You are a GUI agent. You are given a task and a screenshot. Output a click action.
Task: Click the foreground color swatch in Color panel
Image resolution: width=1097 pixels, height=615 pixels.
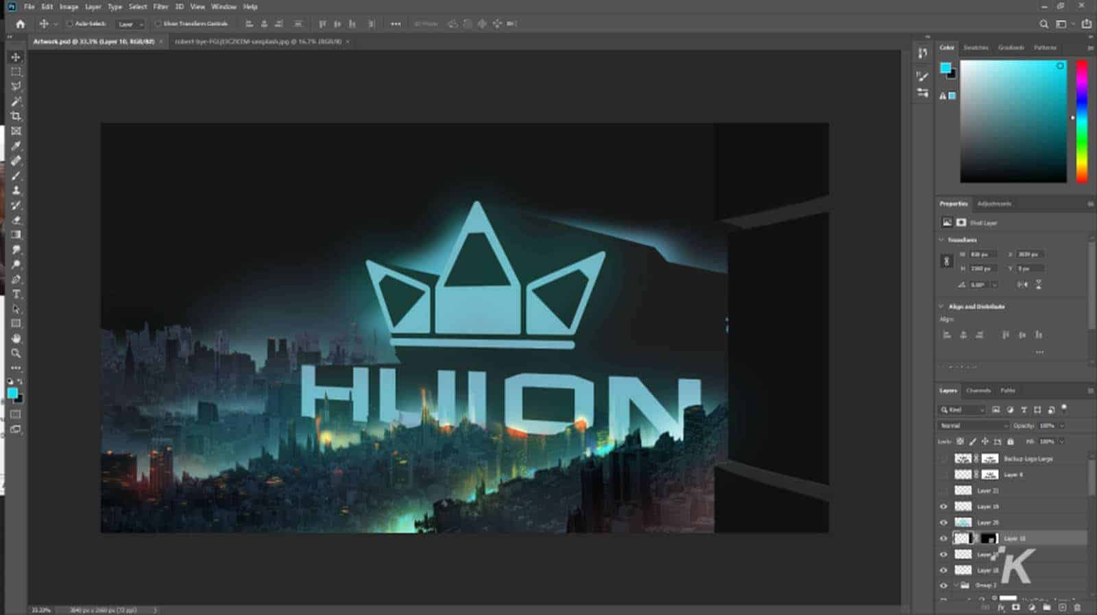coord(945,67)
